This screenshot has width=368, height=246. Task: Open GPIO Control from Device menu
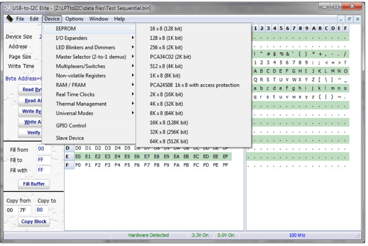coord(71,126)
